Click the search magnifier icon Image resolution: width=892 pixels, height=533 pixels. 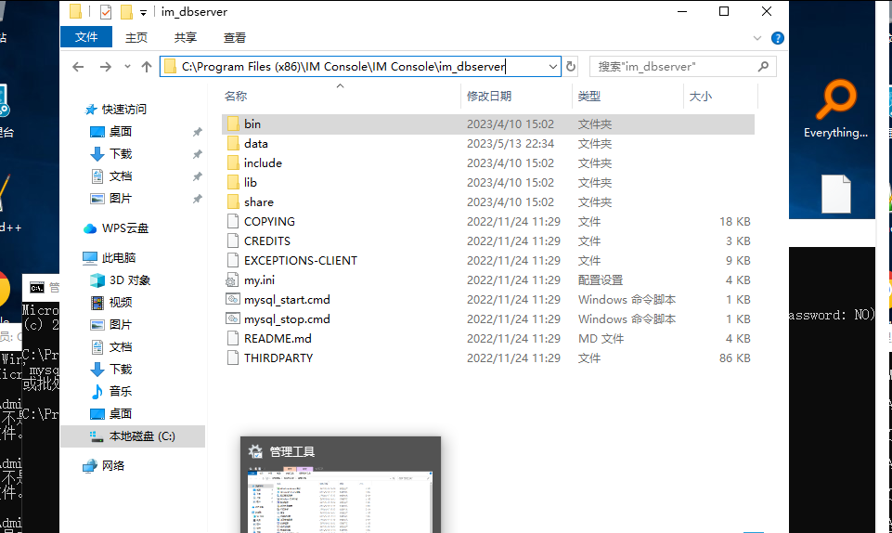click(x=763, y=67)
